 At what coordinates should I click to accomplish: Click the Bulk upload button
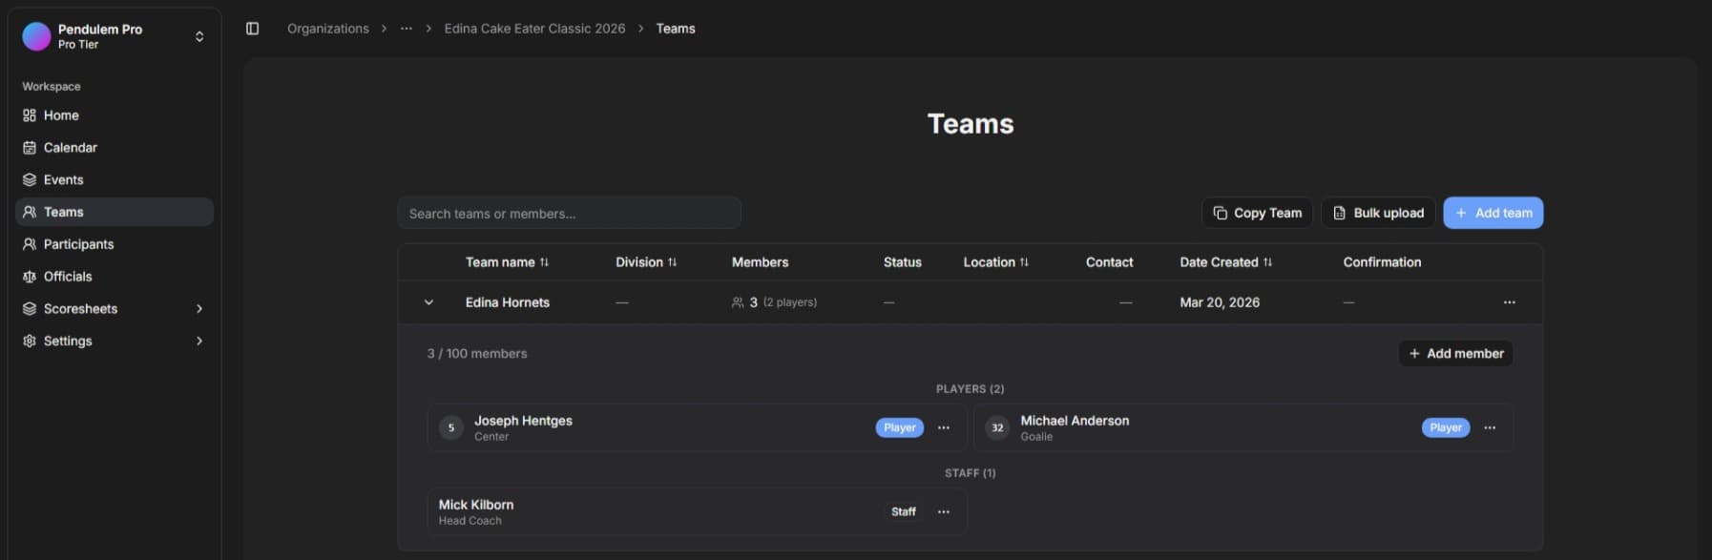coord(1378,213)
